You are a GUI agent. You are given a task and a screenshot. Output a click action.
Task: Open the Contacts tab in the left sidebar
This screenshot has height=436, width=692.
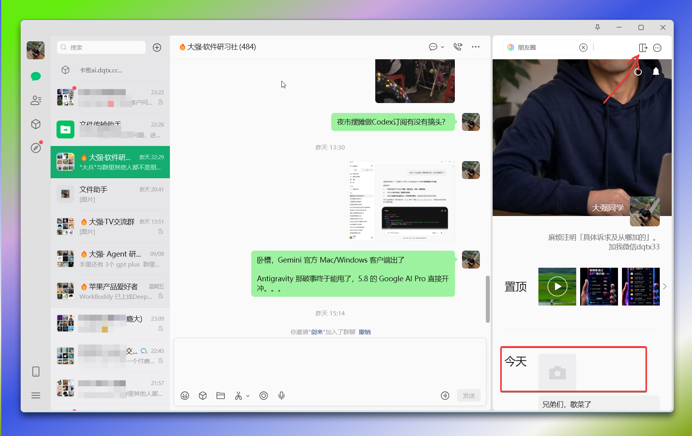[x=36, y=100]
